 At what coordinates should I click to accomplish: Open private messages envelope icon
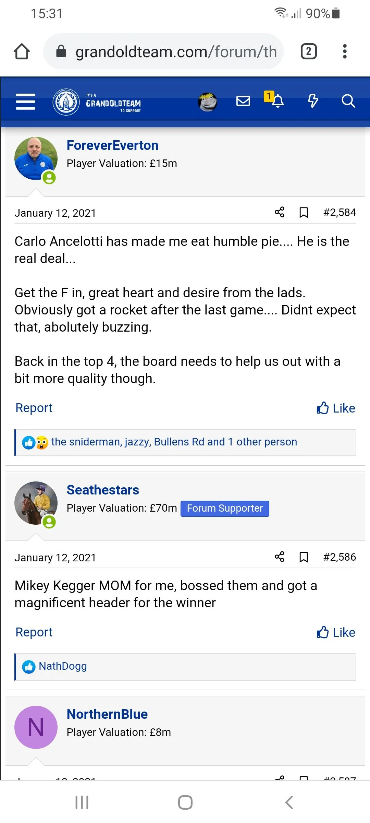point(243,101)
